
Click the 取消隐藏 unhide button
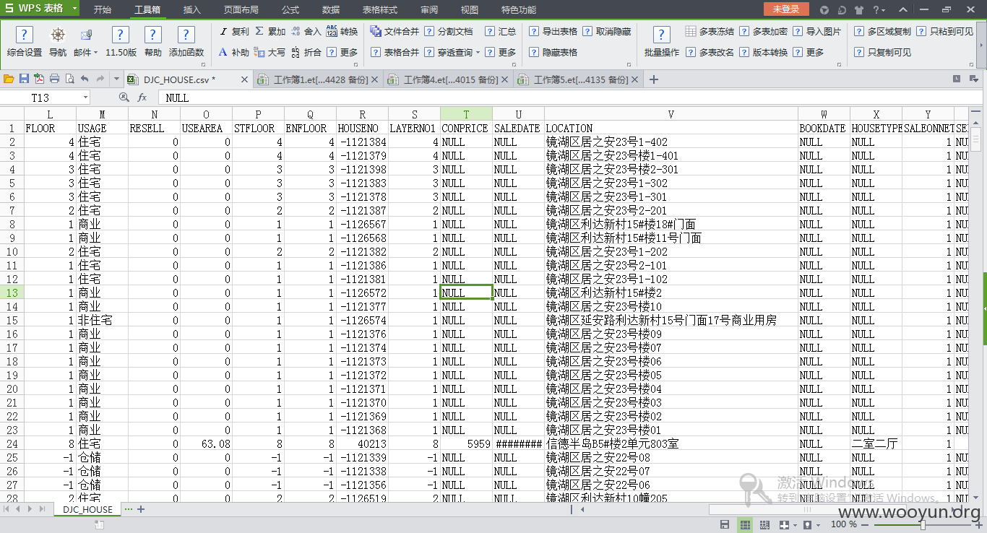pos(608,32)
